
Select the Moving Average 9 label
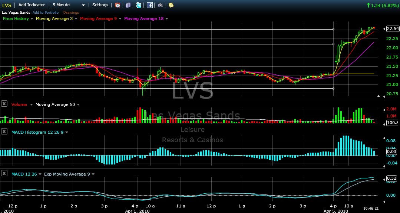pyautogui.click(x=99, y=19)
